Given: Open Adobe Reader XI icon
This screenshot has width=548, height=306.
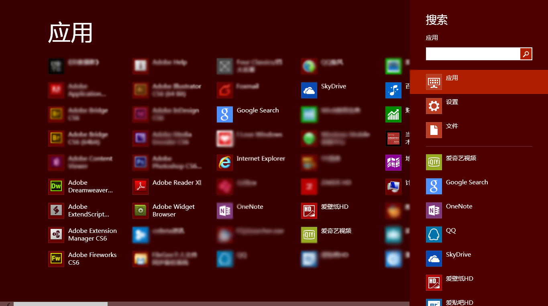Looking at the screenshot, I should tap(141, 187).
